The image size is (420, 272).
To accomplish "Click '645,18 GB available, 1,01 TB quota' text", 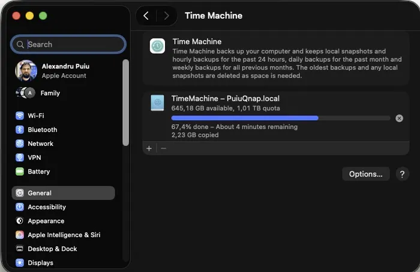I will pos(226,108).
